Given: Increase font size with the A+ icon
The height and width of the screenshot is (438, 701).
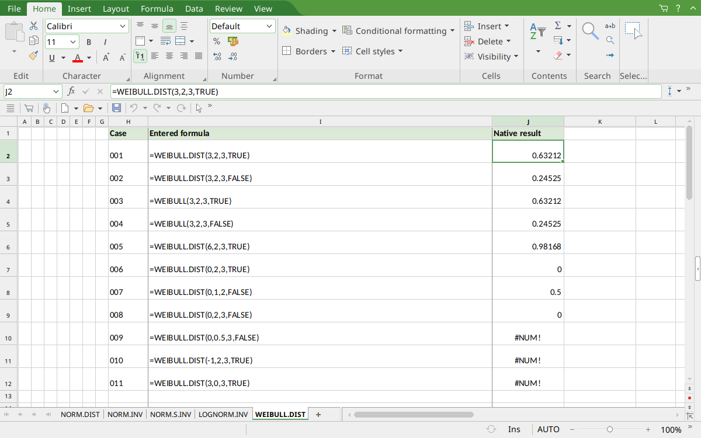Looking at the screenshot, I should click(106, 58).
